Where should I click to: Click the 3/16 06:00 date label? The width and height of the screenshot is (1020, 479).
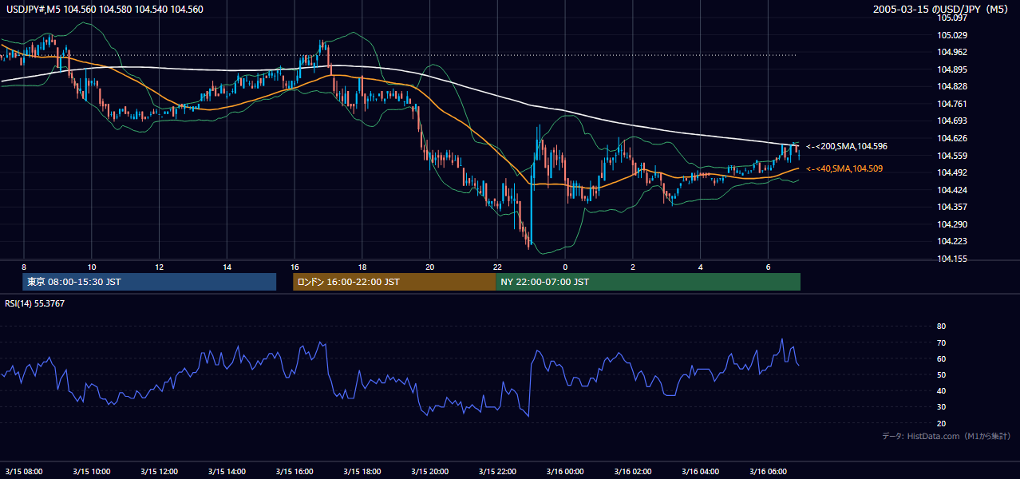[769, 471]
